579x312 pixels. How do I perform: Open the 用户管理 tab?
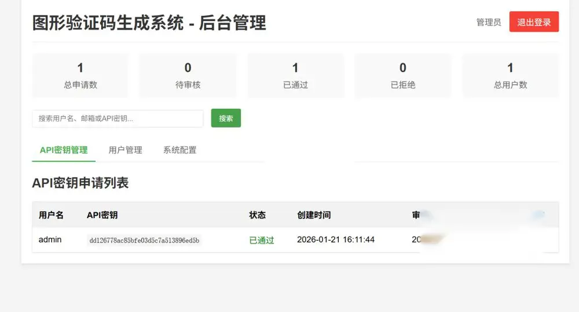[125, 150]
